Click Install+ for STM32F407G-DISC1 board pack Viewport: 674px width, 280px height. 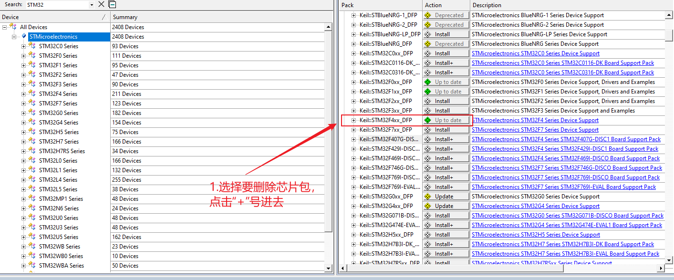click(x=446, y=139)
